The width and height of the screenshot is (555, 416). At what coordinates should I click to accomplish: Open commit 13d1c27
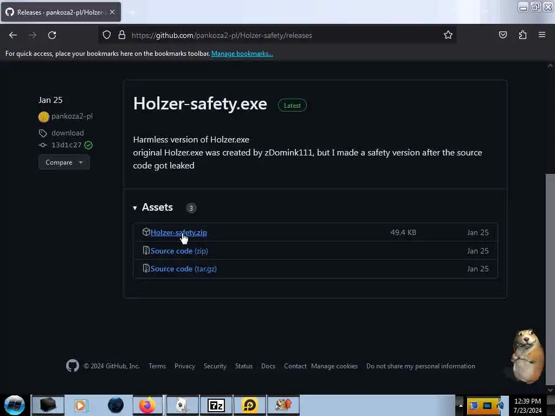click(x=67, y=145)
